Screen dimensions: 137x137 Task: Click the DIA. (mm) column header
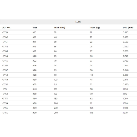(128, 28)
